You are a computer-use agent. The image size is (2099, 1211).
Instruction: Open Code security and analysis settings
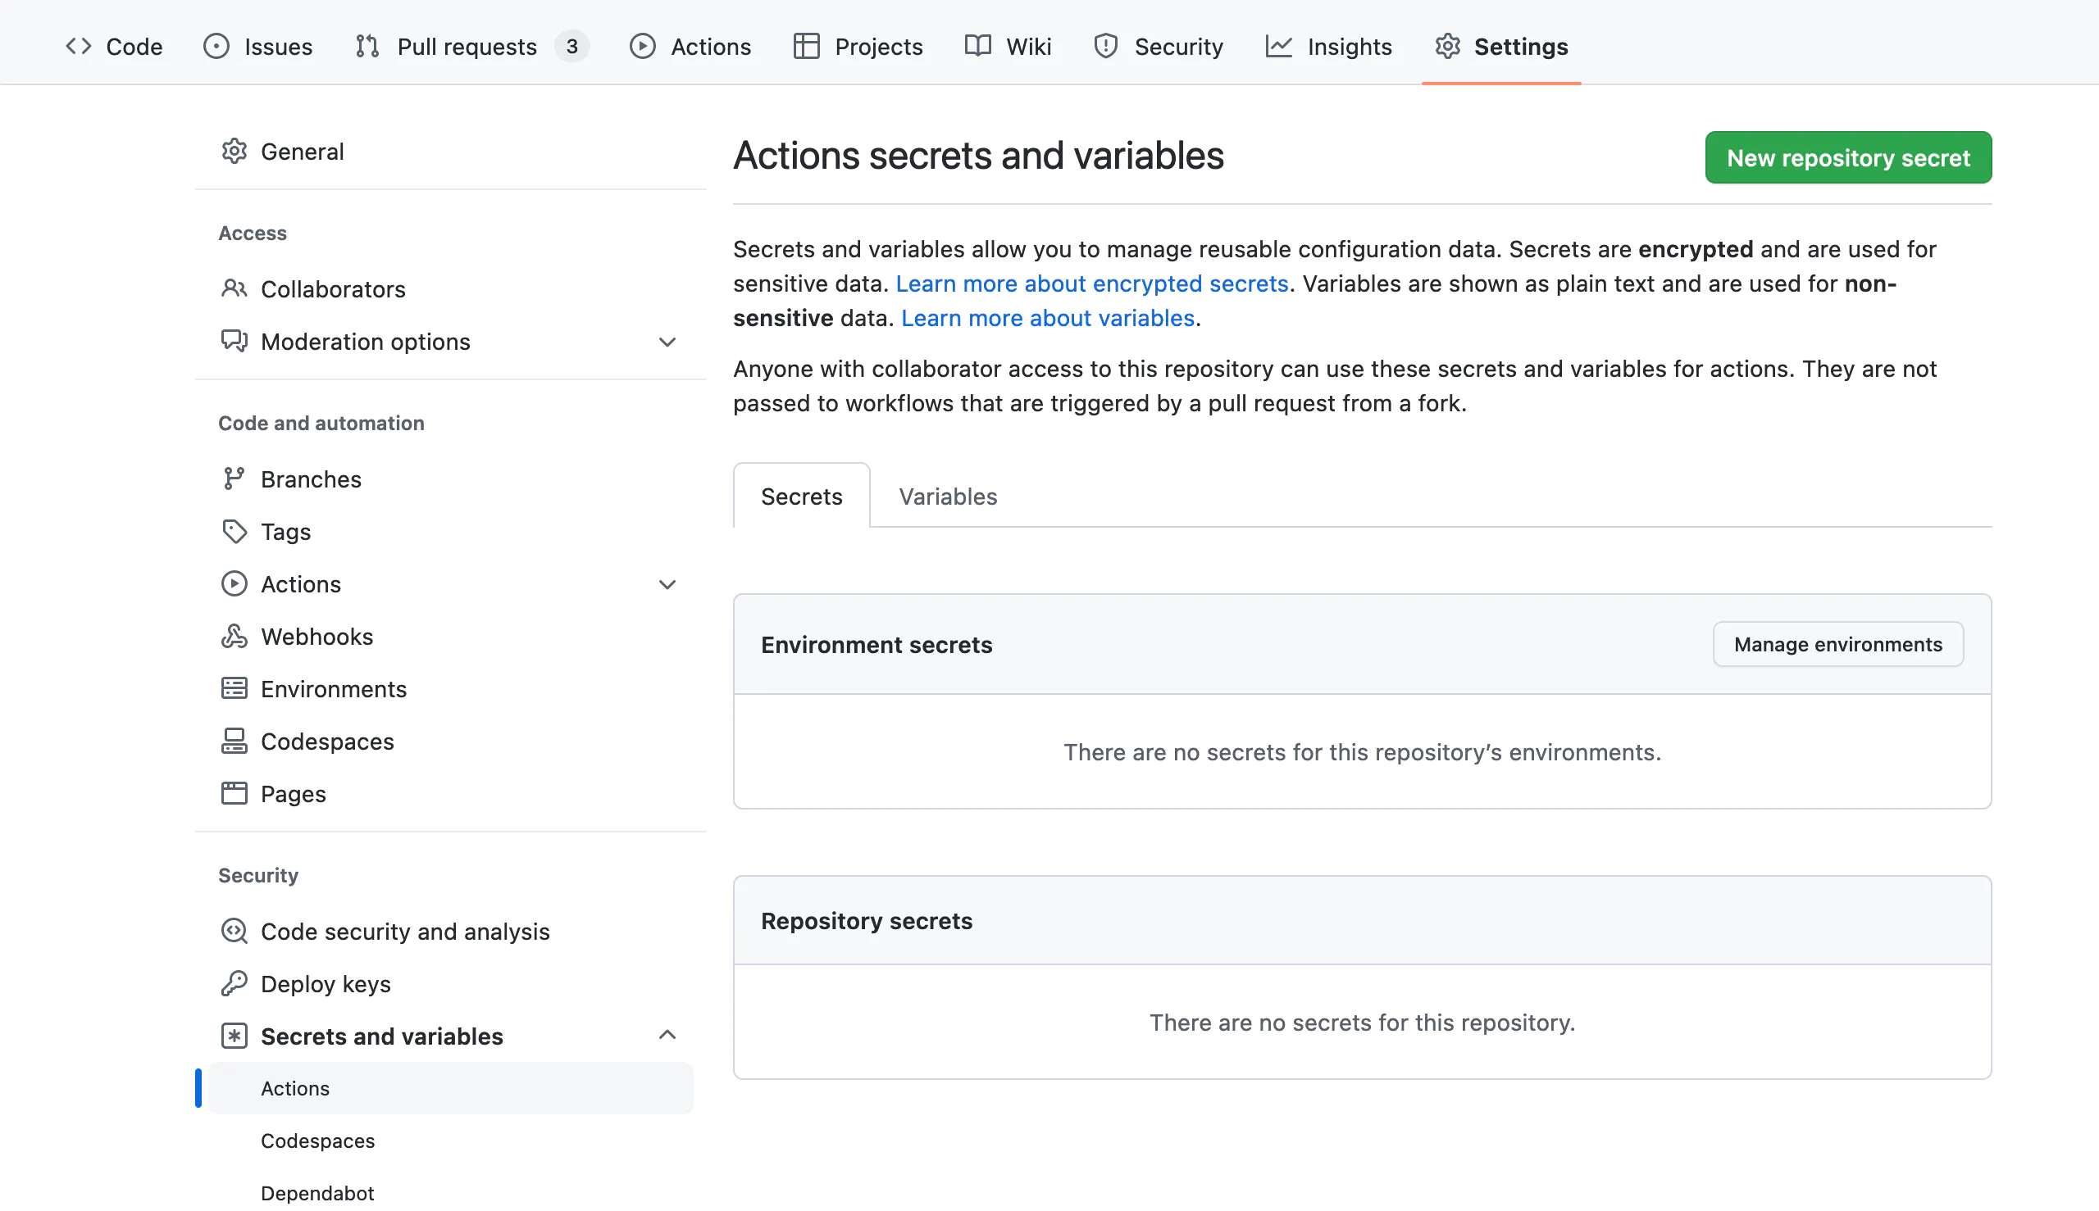[x=450, y=932]
